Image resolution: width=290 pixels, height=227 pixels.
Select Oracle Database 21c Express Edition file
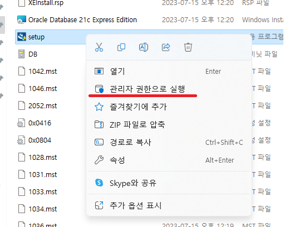pyautogui.click(x=82, y=20)
